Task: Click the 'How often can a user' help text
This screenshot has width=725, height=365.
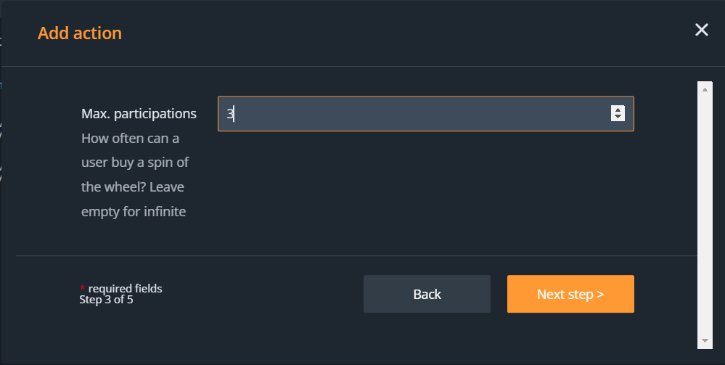Action: tap(131, 138)
